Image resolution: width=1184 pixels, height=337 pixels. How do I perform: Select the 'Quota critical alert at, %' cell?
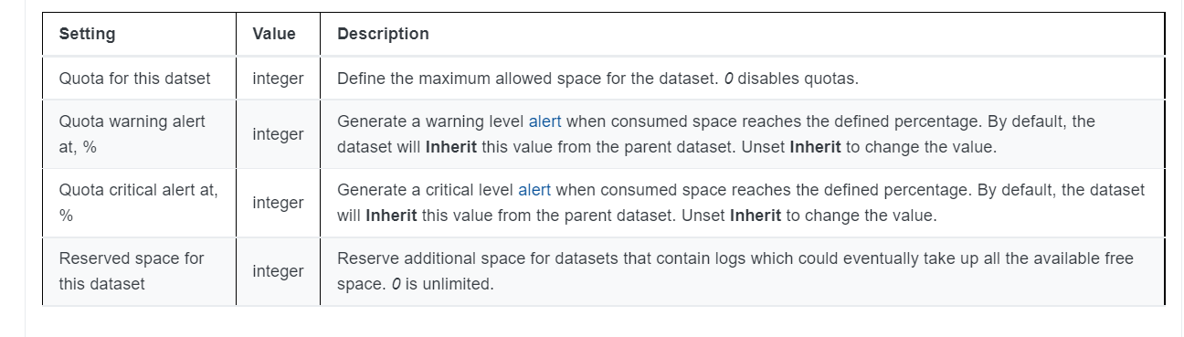[140, 203]
